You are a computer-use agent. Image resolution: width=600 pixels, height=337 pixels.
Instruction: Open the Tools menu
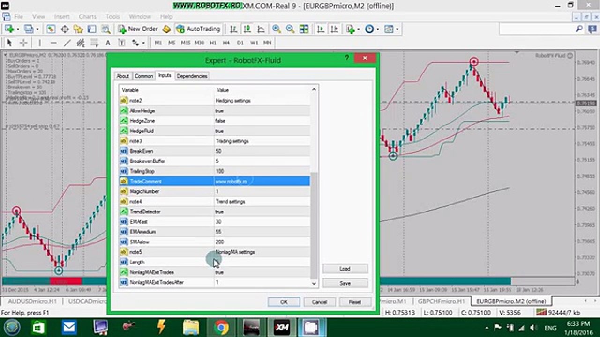112,16
